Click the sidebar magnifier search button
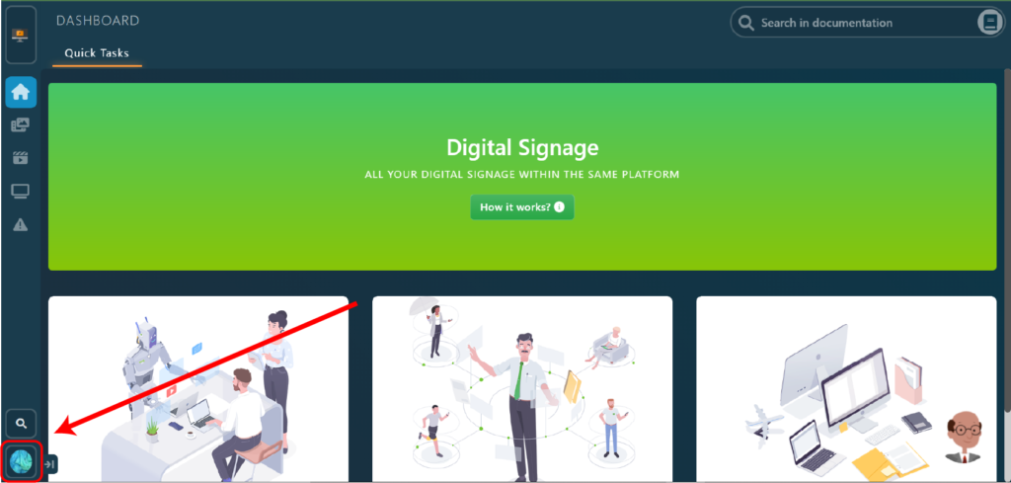The height and width of the screenshot is (483, 1011). pyautogui.click(x=22, y=424)
